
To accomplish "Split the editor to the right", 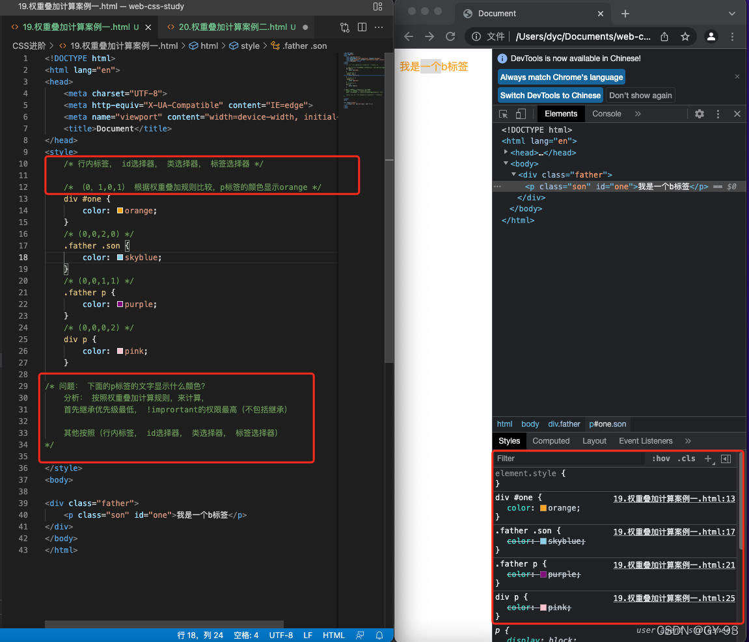I will [x=362, y=27].
